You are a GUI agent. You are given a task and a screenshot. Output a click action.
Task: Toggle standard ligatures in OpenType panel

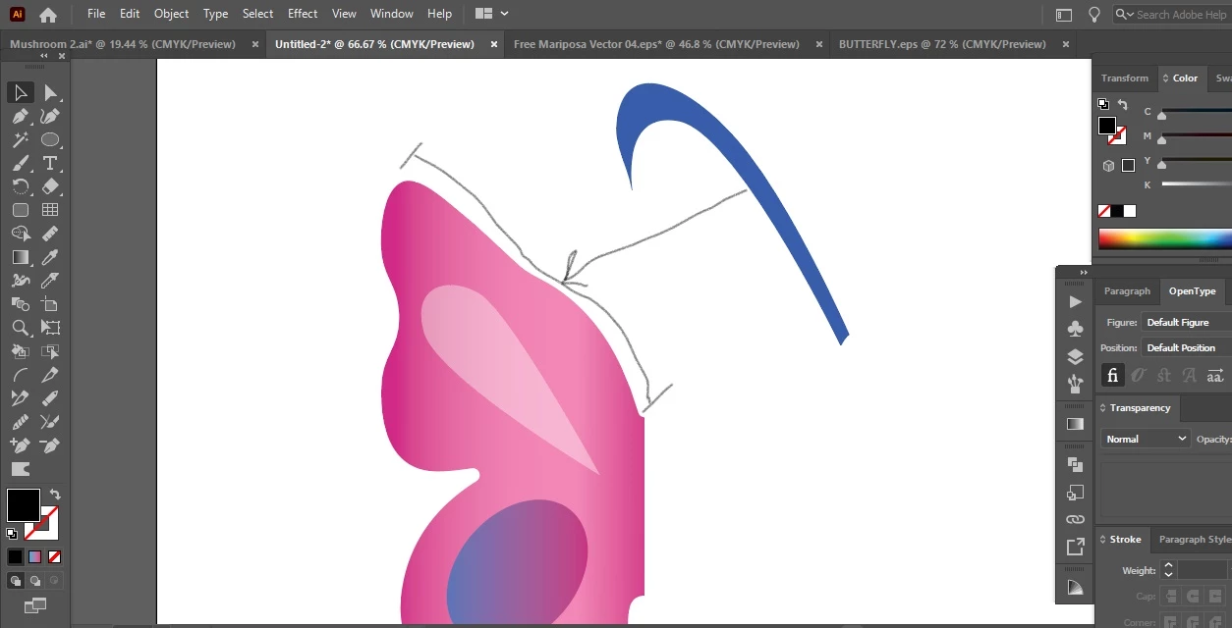click(1112, 375)
